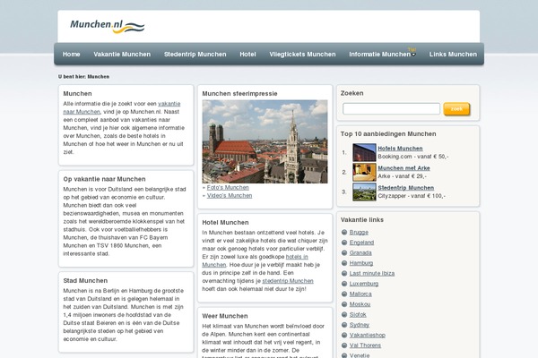Click the bullet icon beside Hamburg
538x358 pixels.
[x=344, y=263]
